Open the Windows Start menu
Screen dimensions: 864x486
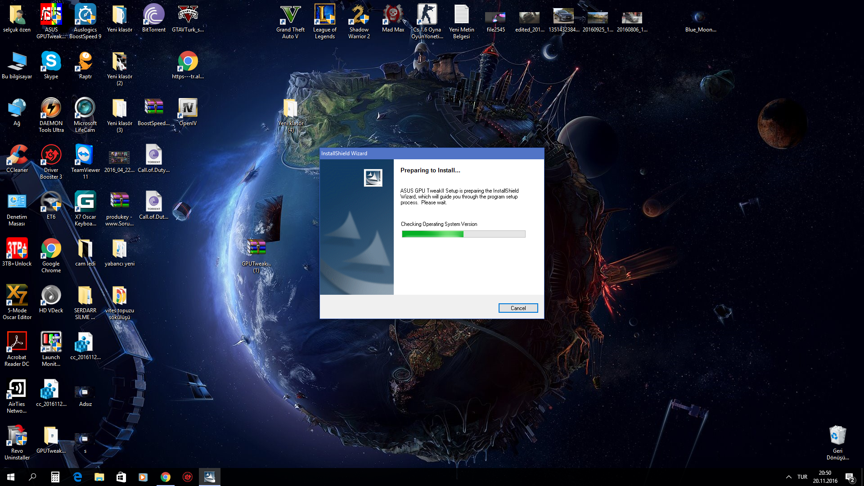[11, 477]
